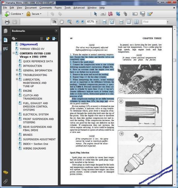Go to the QUICK REFERENCE DATA bookmark
This screenshot has width=178, height=188.
[38, 61]
